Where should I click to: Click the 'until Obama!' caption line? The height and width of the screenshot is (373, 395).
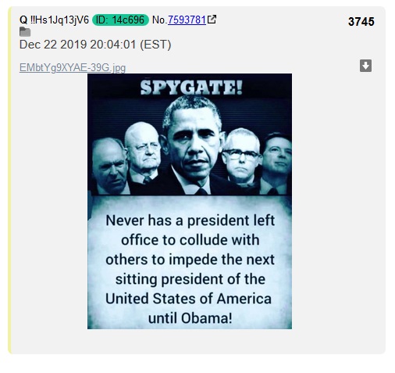(190, 318)
